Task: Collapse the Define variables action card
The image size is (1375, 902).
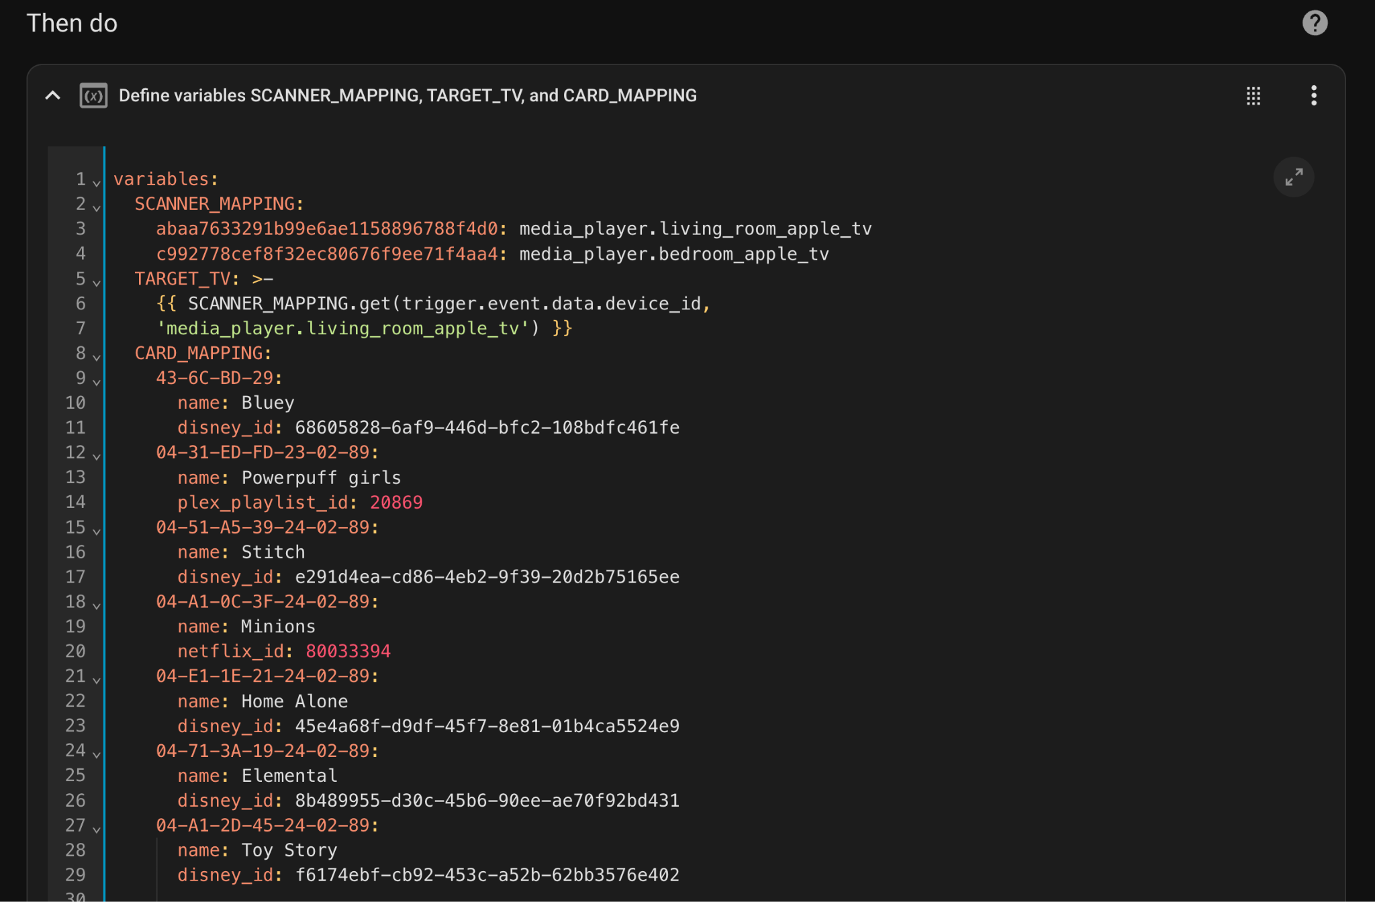Action: pyautogui.click(x=52, y=95)
